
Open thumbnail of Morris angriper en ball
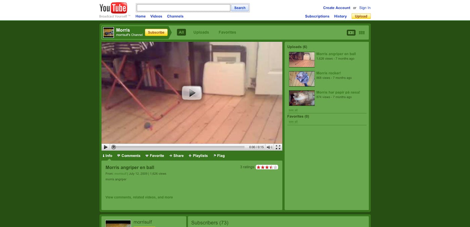(x=302, y=59)
